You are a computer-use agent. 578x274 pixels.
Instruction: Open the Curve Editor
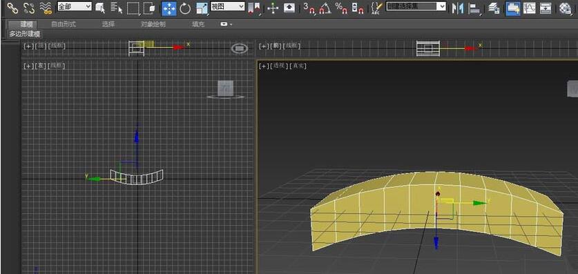[x=530, y=8]
